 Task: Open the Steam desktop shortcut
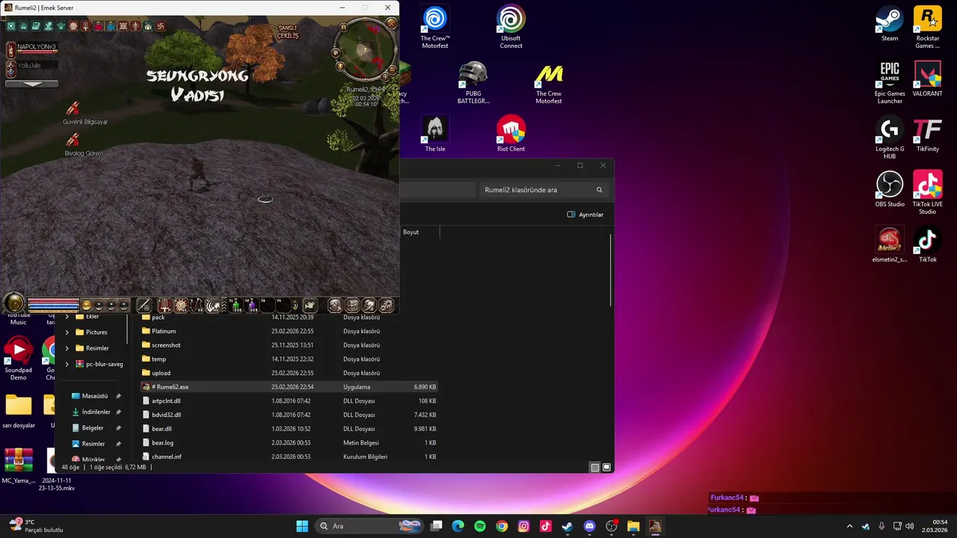pos(890,24)
